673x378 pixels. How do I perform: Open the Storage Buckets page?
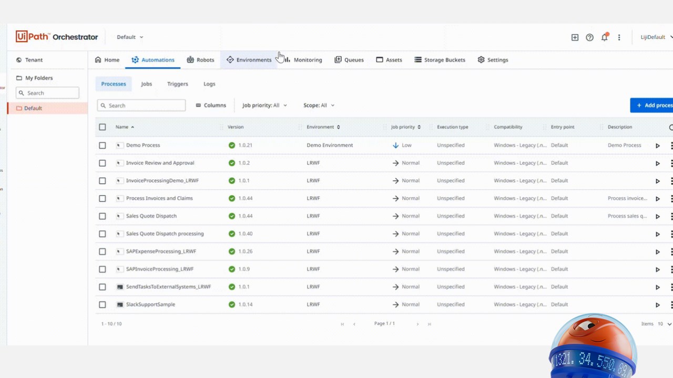pyautogui.click(x=440, y=60)
